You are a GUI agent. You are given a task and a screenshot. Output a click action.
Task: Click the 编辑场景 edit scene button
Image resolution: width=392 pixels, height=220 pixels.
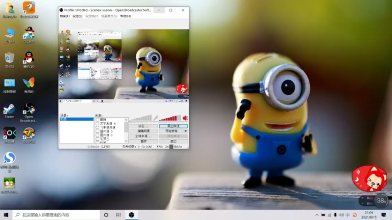click(144, 131)
